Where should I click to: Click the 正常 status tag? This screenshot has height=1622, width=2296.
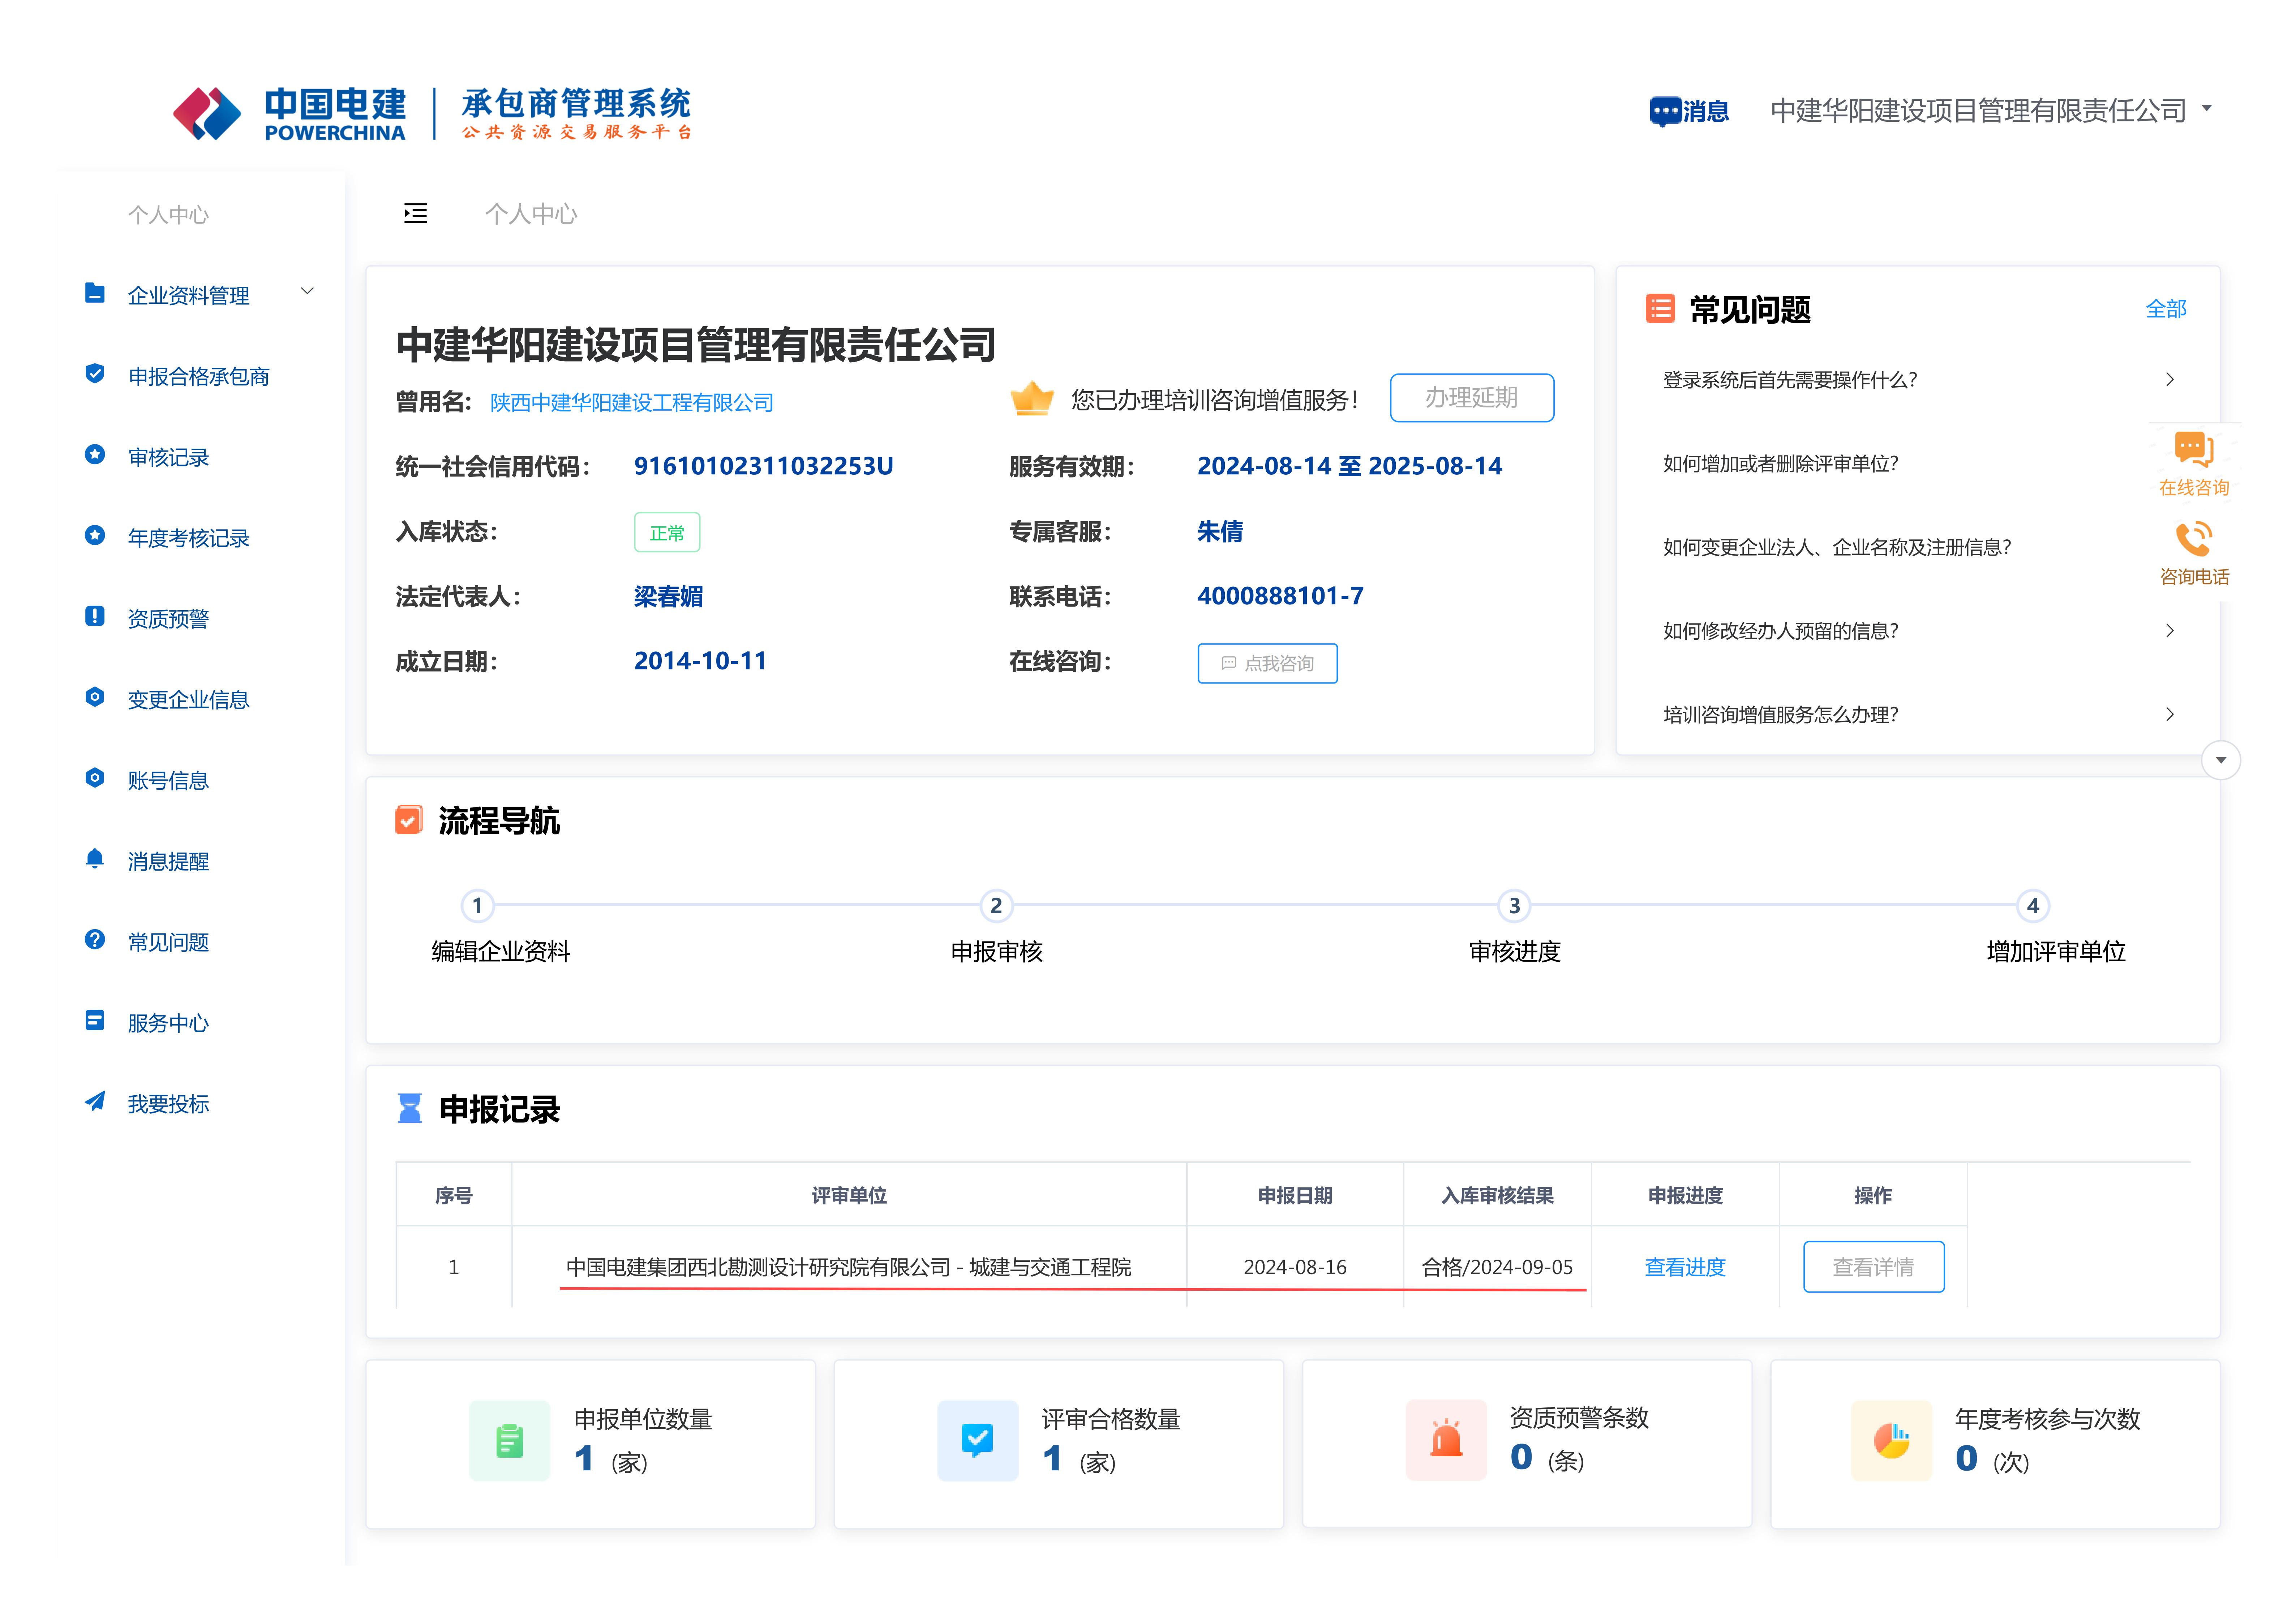click(667, 533)
